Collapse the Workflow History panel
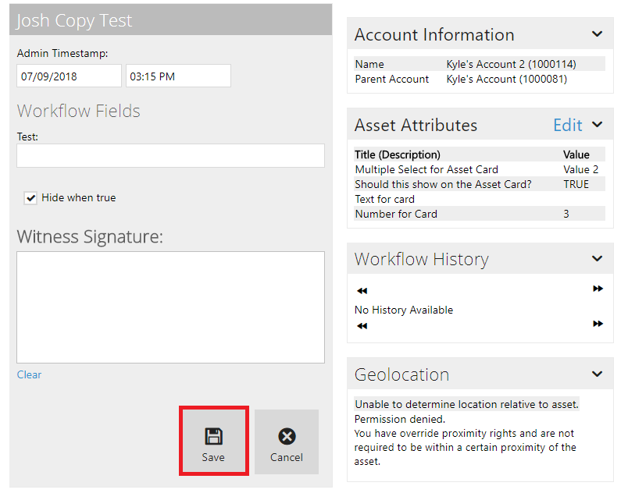 [x=597, y=259]
